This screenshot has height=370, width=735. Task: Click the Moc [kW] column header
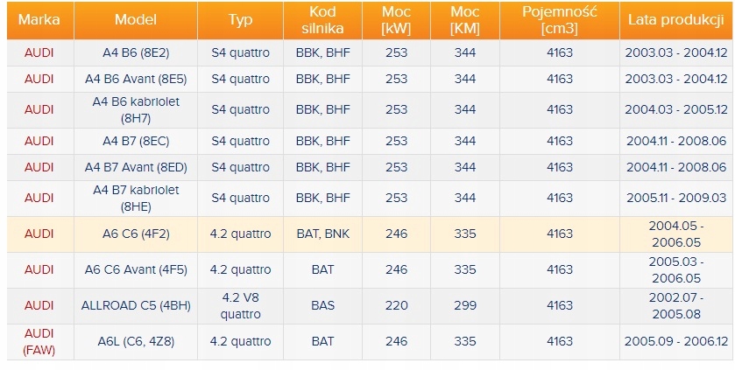[396, 20]
